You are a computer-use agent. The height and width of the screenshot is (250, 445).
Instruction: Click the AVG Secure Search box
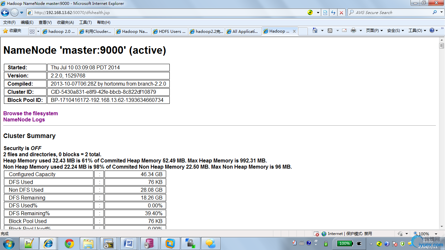[390, 12]
